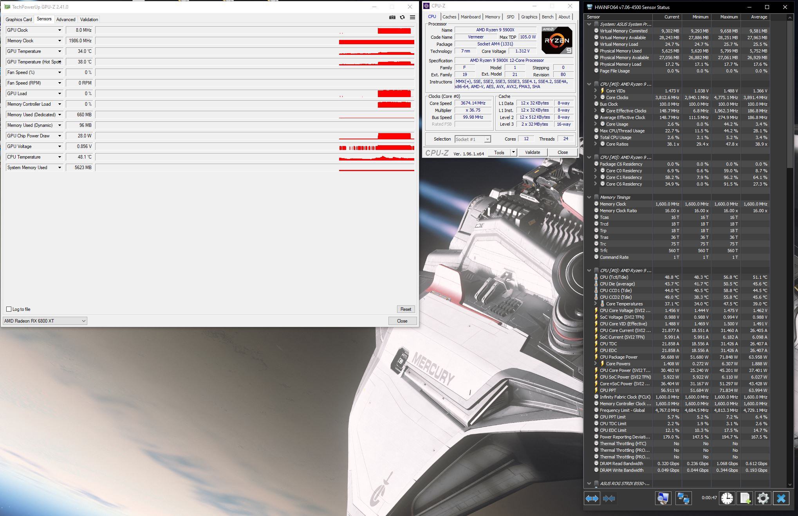Click the CPU-Z Validate button
Viewport: 798px width, 516px height.
pyautogui.click(x=532, y=152)
